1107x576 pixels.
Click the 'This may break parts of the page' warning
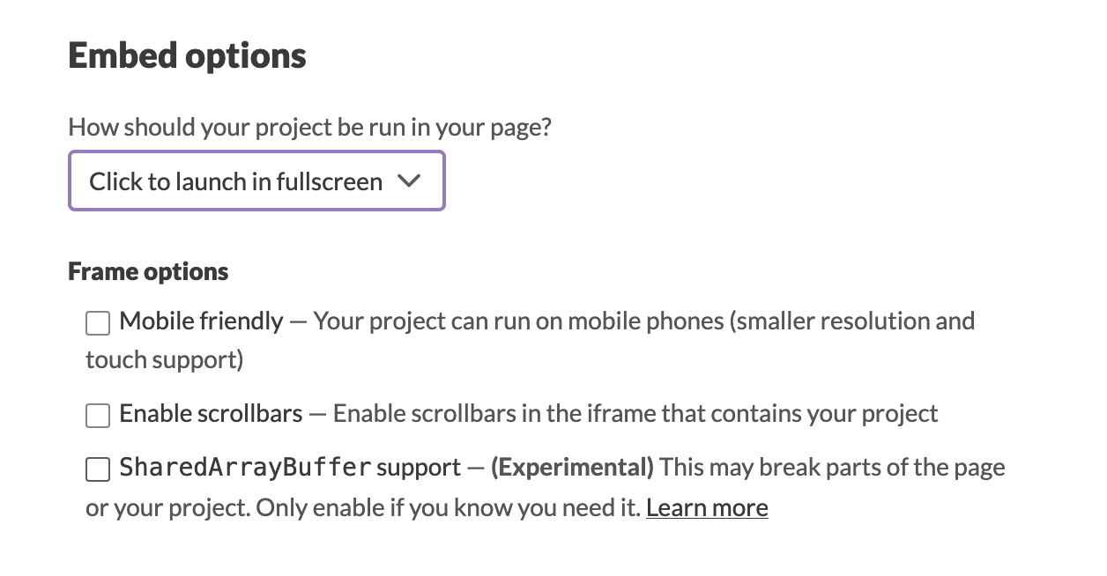(x=831, y=467)
